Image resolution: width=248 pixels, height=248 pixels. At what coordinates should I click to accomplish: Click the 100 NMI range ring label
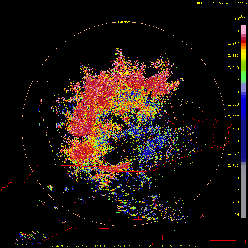coord(124,22)
